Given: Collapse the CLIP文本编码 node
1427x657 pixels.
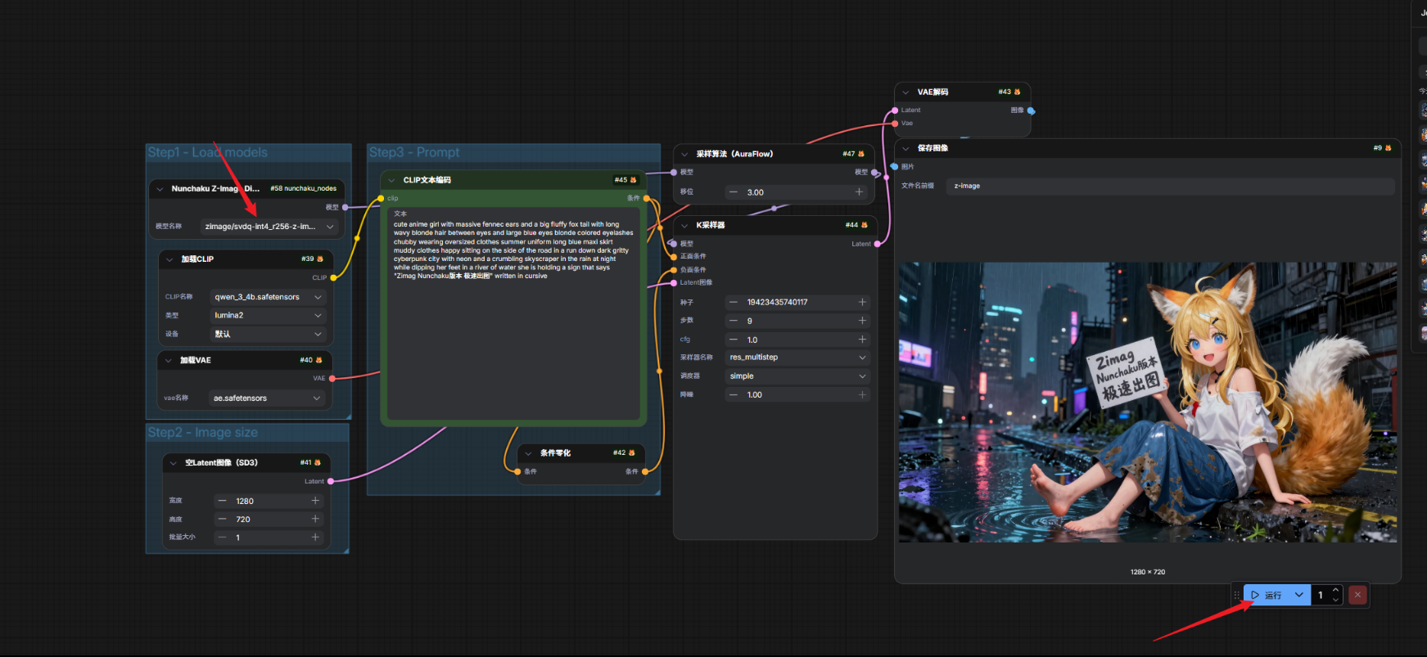Looking at the screenshot, I should coord(392,180).
